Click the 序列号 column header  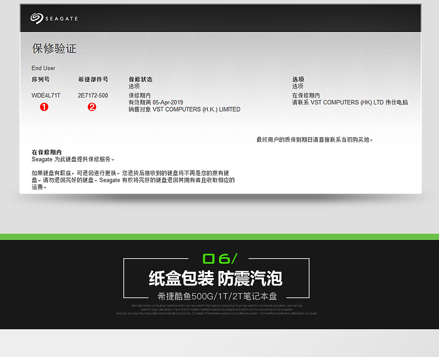[41, 79]
